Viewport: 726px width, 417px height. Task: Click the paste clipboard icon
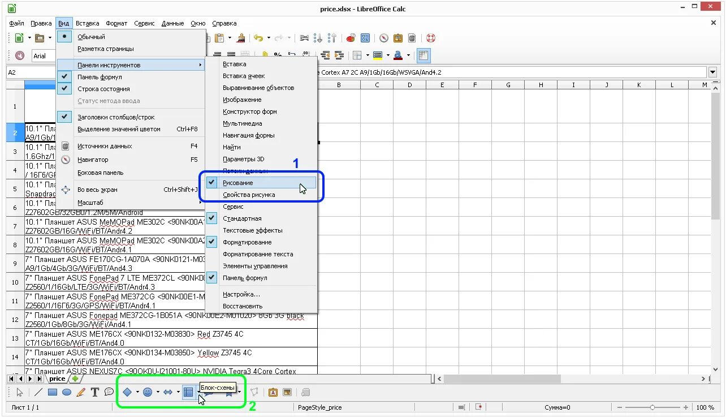[221, 38]
